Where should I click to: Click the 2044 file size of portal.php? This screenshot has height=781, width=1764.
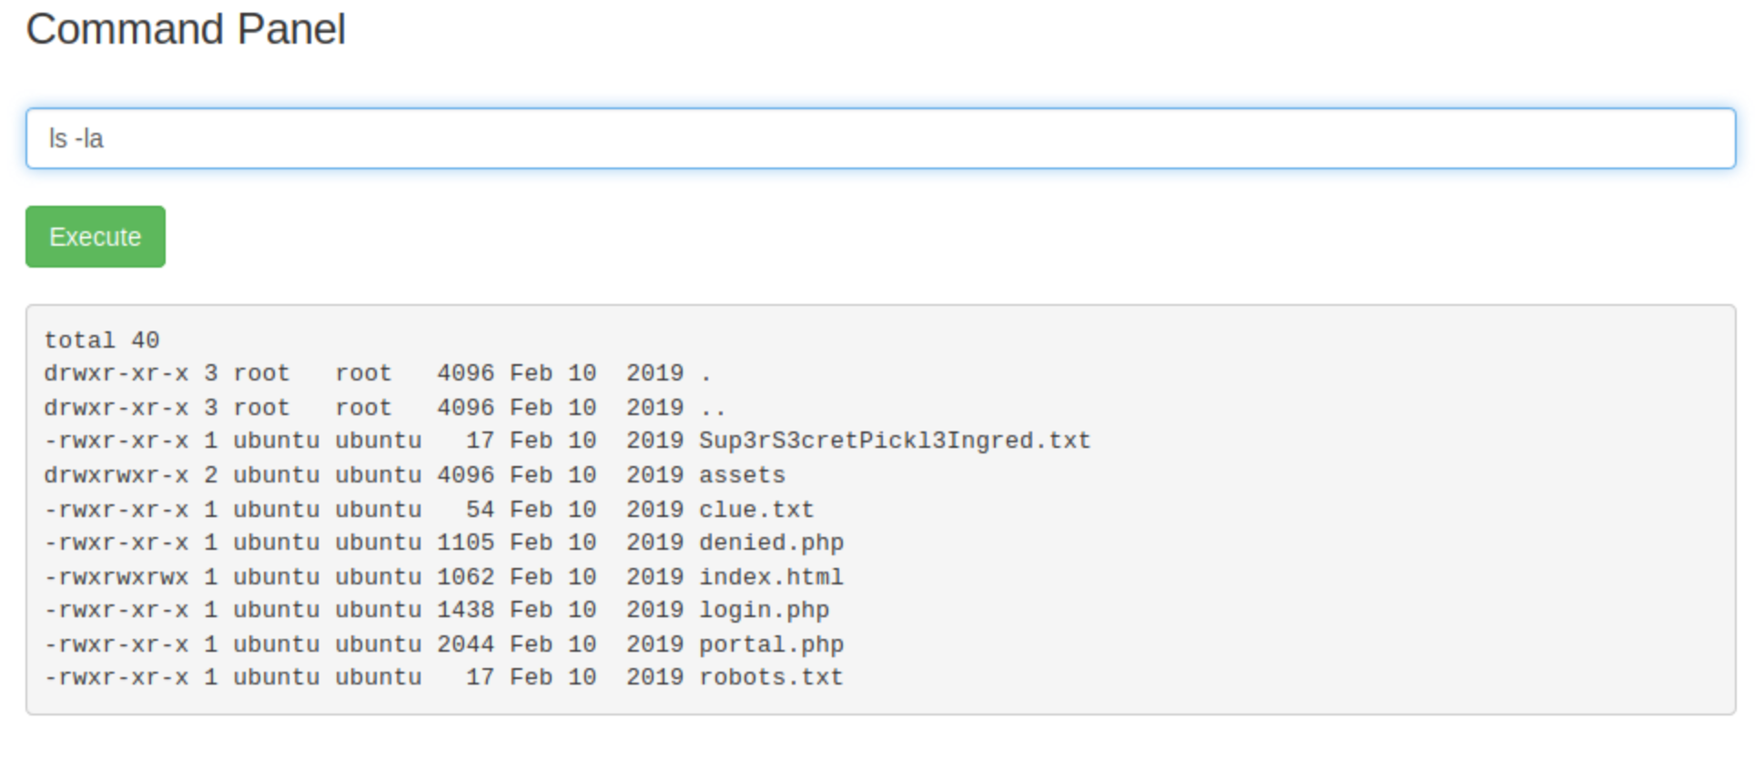pyautogui.click(x=465, y=644)
